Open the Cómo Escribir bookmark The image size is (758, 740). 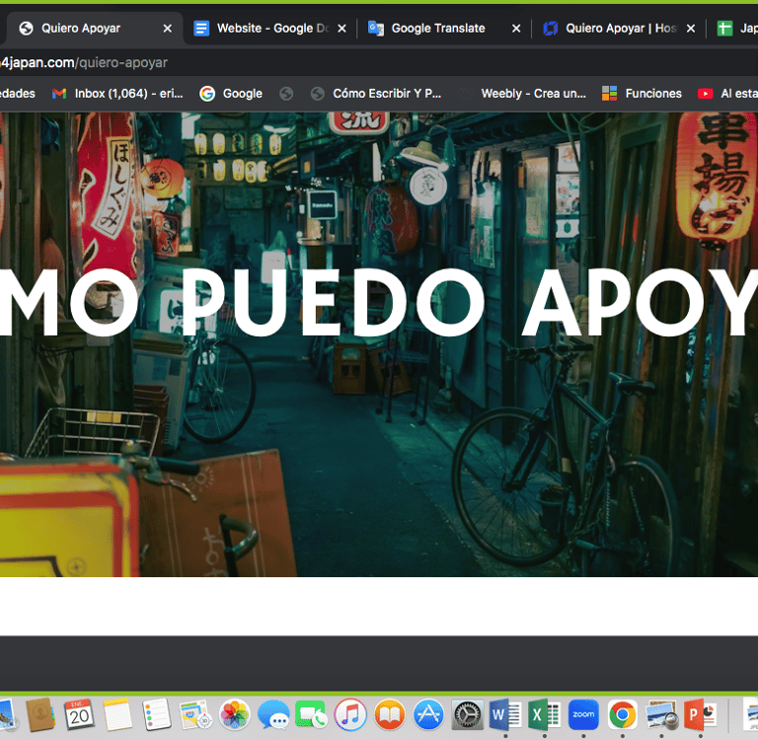(375, 94)
